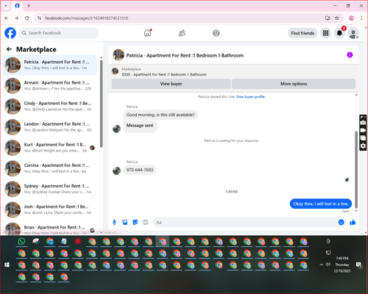368x294 pixels.
Task: Show hidden system tray icons
Action: click(x=321, y=265)
